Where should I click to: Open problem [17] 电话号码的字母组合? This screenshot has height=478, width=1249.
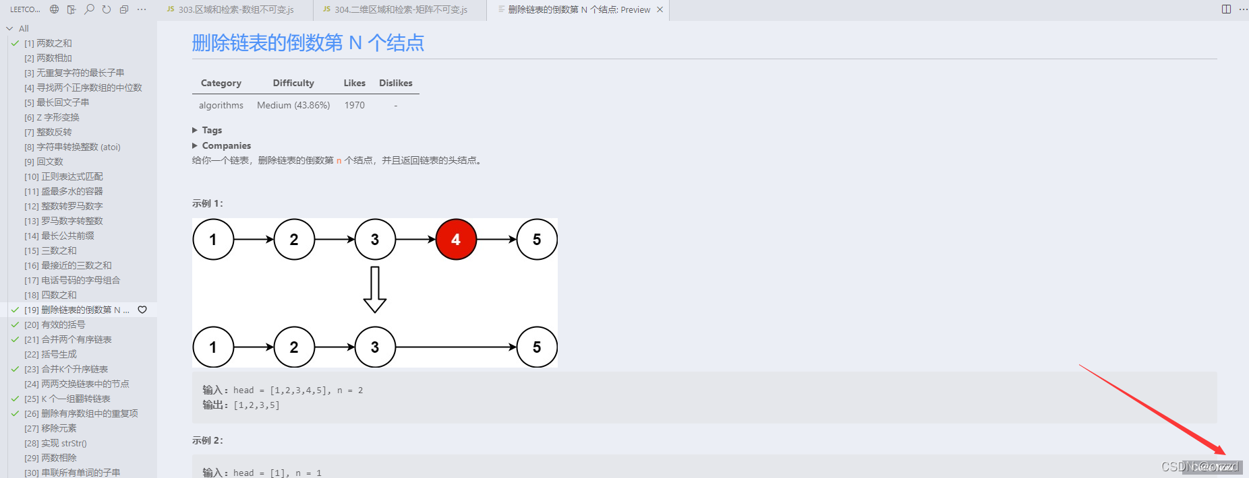pyautogui.click(x=72, y=280)
